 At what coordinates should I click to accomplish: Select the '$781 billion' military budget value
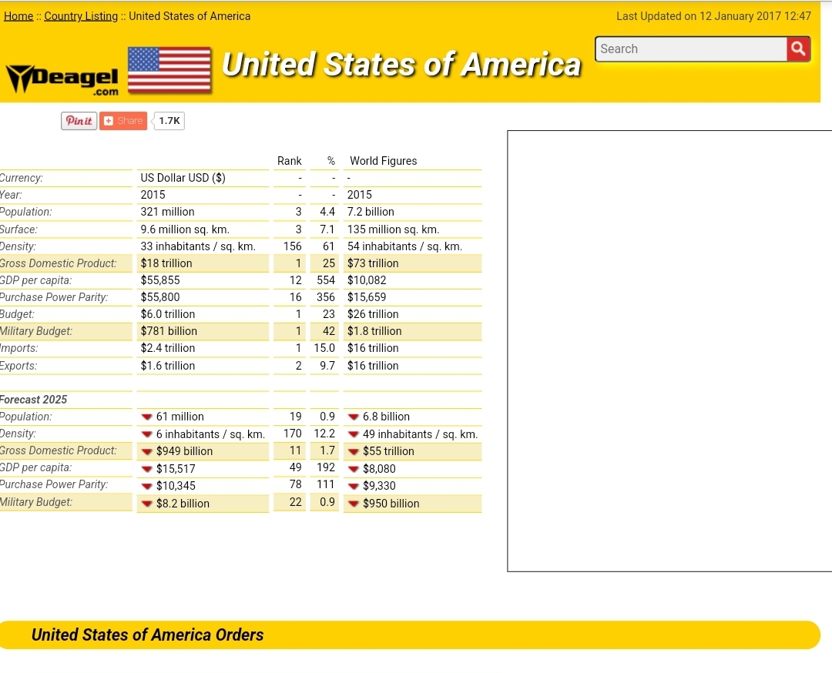[x=169, y=331]
